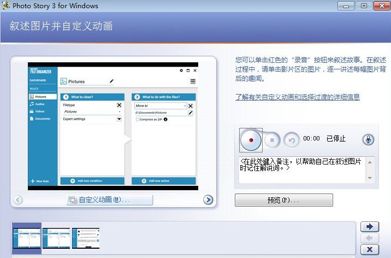This screenshot has width=391, height=258.
Task: Click hamburger menu icon in preview
Action: click(193, 81)
